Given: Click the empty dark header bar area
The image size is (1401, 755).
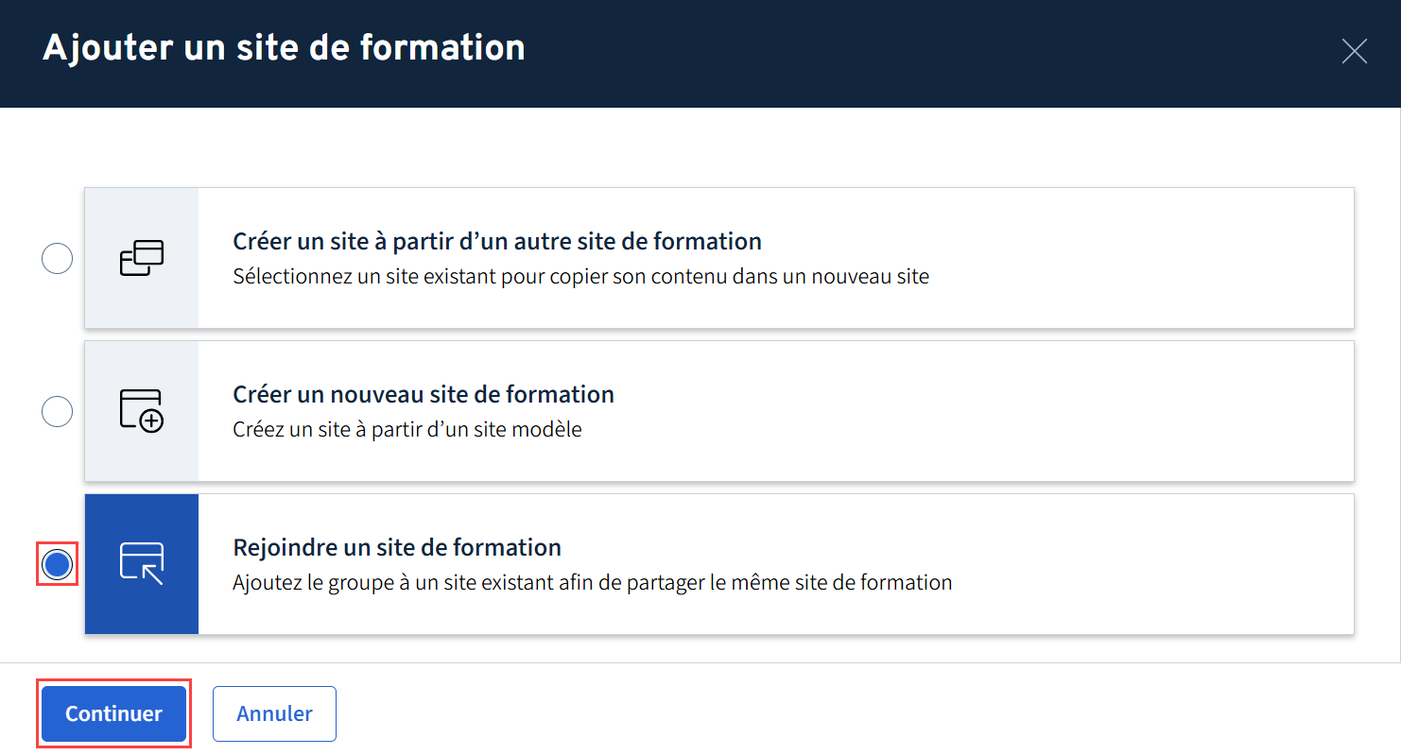Looking at the screenshot, I should click(898, 52).
